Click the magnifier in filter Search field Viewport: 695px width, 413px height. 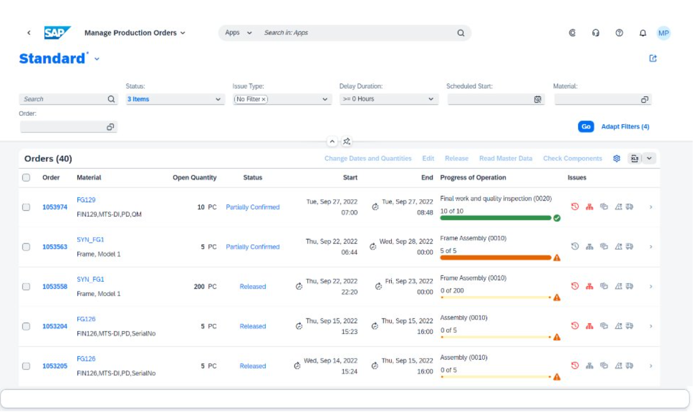click(111, 99)
